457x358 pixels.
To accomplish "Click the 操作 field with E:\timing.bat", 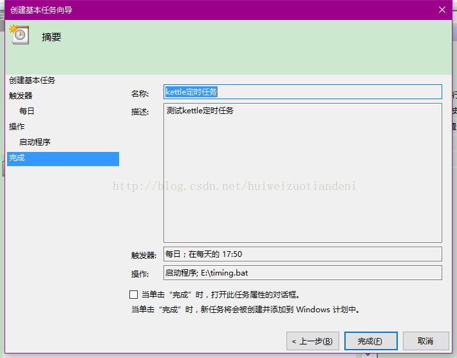I will (303, 272).
